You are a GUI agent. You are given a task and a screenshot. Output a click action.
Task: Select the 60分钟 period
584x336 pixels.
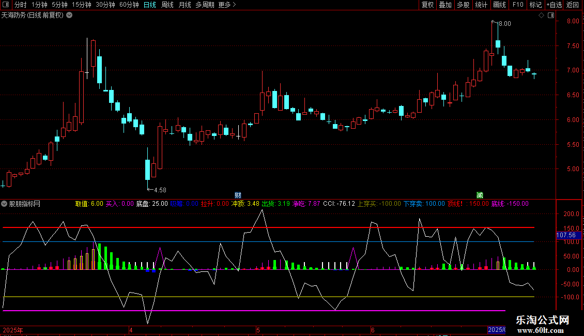pyautogui.click(x=129, y=5)
